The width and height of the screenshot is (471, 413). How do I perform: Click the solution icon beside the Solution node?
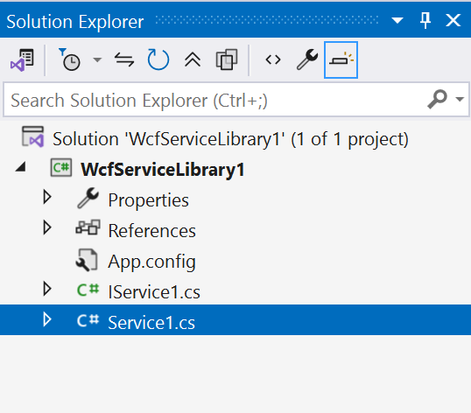pyautogui.click(x=32, y=136)
